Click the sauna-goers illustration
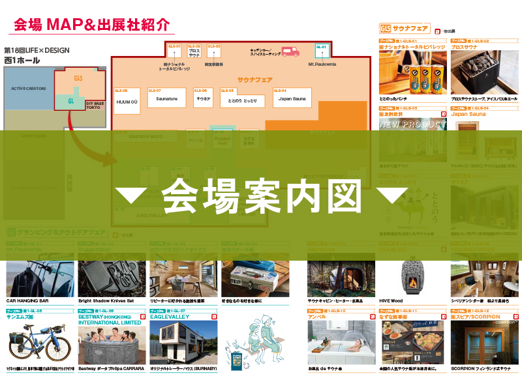Viewport: 522px width, 391px height. (255, 343)
